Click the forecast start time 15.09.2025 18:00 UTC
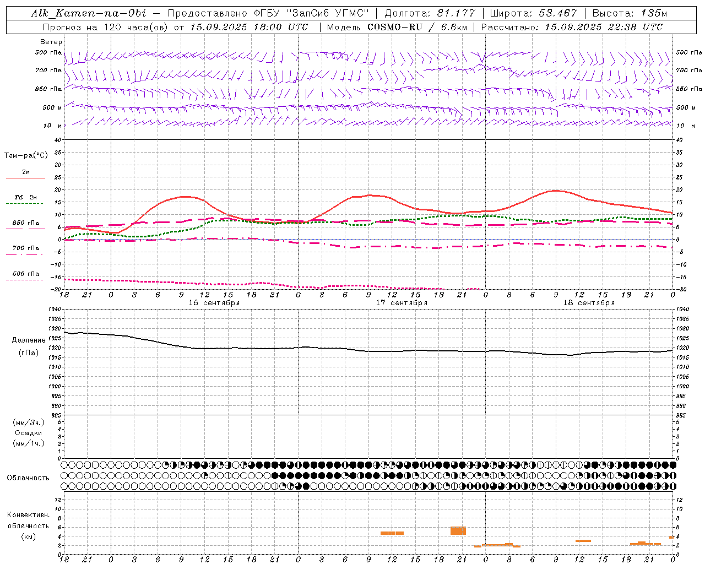705x564 pixels. tap(248, 27)
